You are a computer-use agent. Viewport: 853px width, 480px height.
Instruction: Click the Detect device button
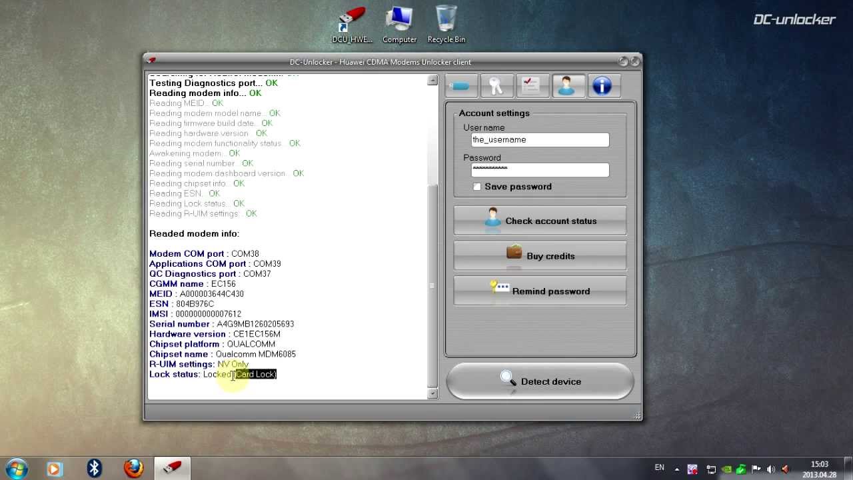point(540,381)
